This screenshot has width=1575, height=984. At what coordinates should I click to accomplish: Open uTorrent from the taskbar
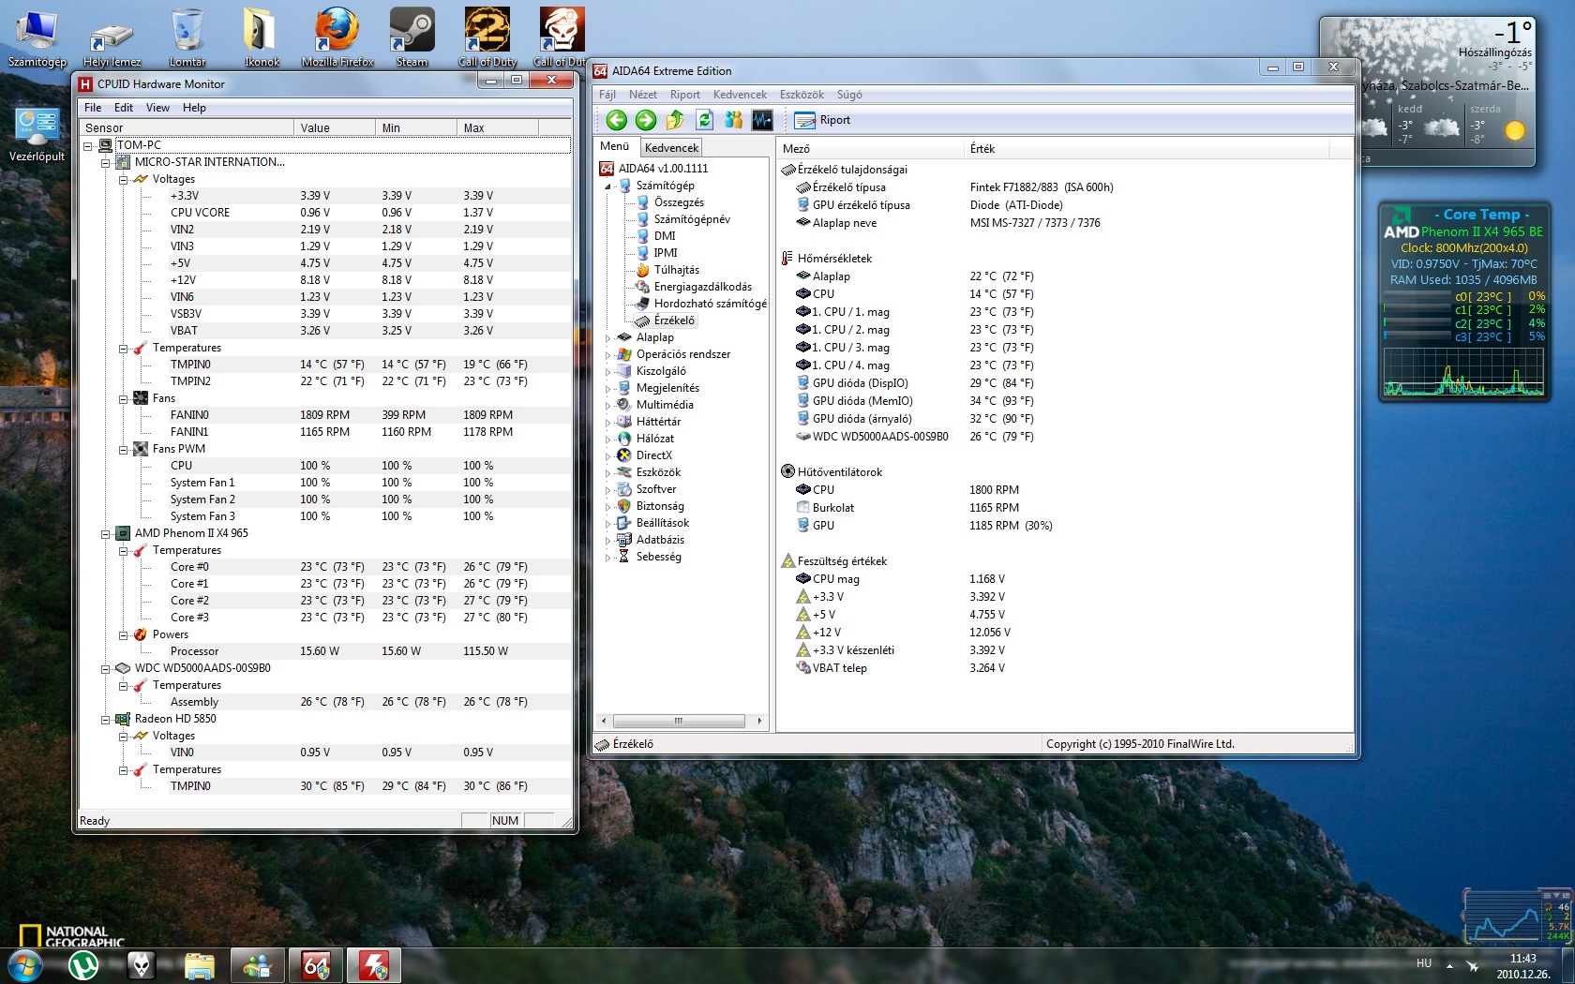pos(83,965)
